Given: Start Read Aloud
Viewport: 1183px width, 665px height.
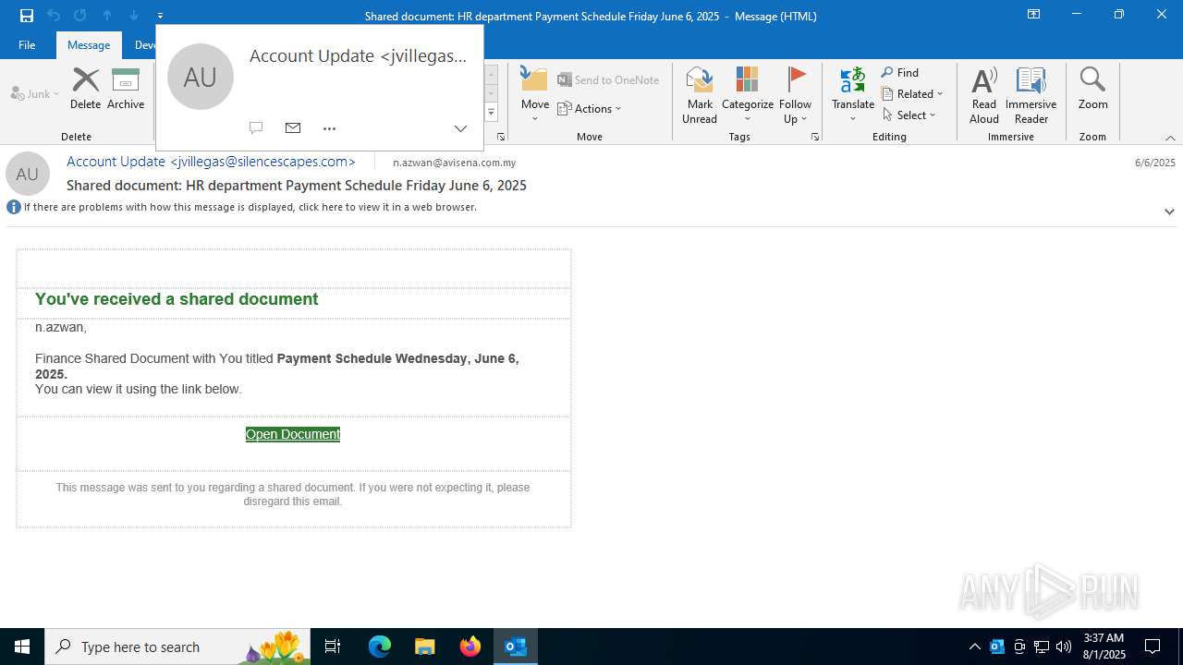Looking at the screenshot, I should 984,95.
